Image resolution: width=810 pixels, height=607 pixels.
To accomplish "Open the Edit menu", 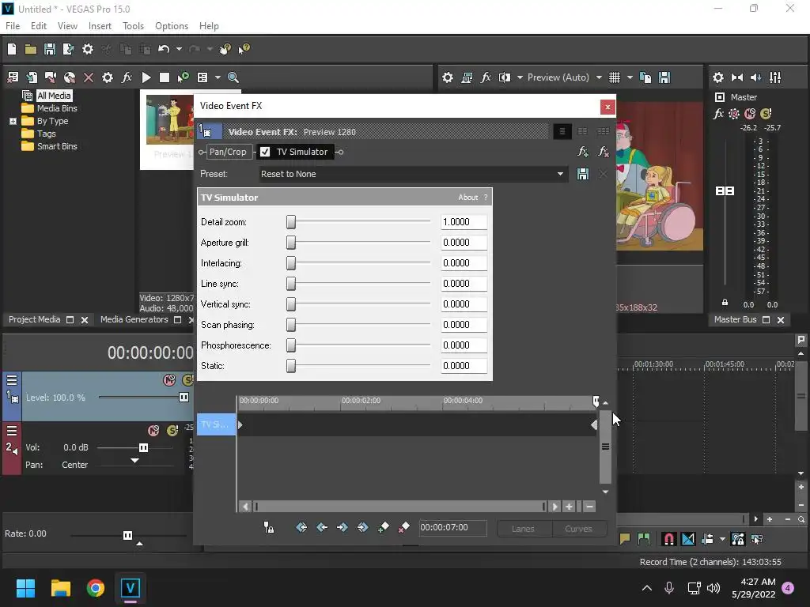I will coord(38,26).
